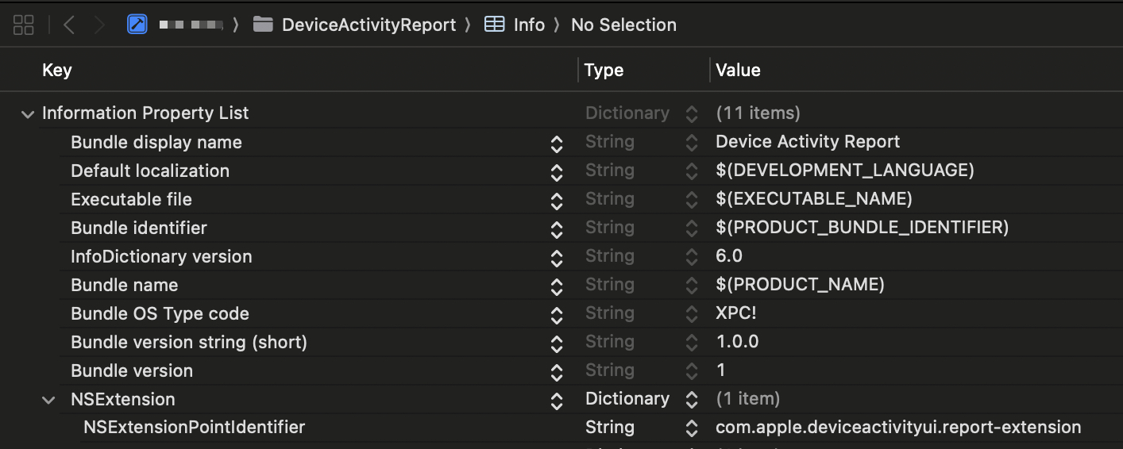The width and height of the screenshot is (1123, 449).
Task: Open the related items grid icon
Action: pyautogui.click(x=24, y=25)
